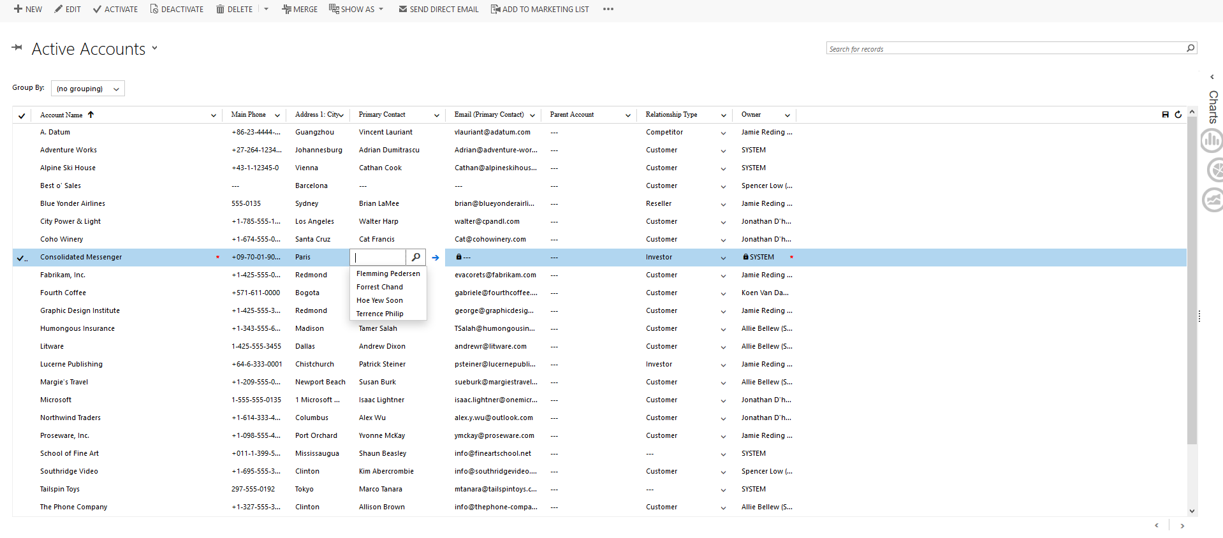Click the pin icon beside Active Accounts

(x=17, y=48)
